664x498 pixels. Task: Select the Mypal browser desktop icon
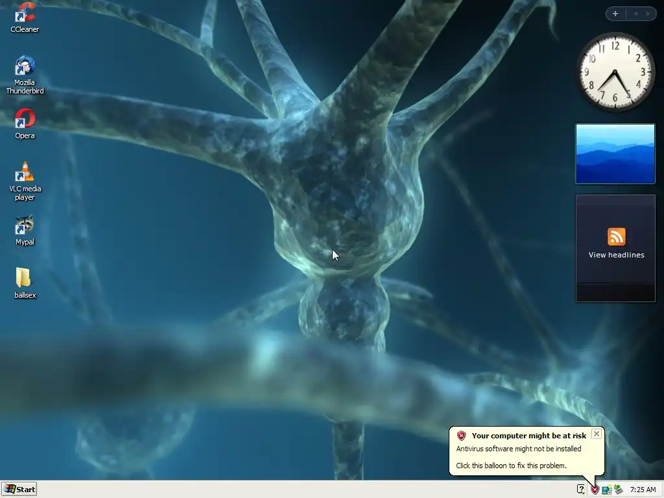(25, 230)
